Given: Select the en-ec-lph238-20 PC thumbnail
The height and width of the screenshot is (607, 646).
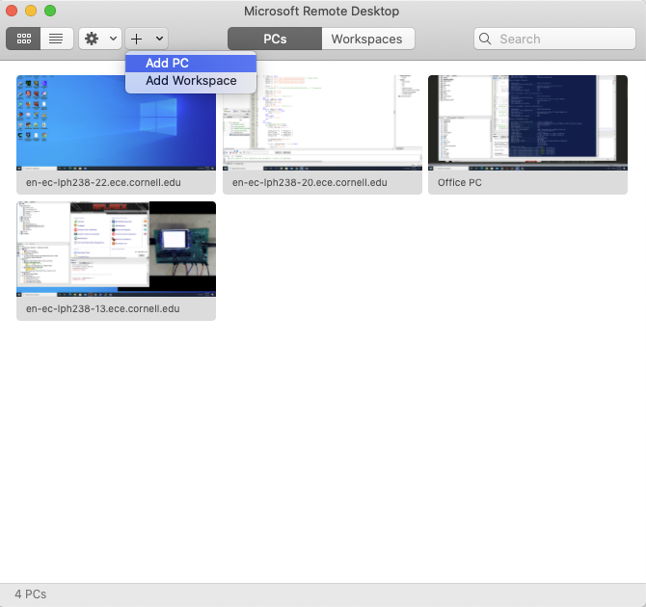Looking at the screenshot, I should pyautogui.click(x=322, y=122).
